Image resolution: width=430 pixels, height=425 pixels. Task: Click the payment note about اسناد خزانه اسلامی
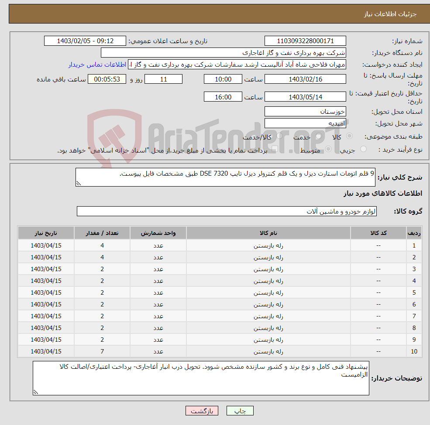(162, 150)
